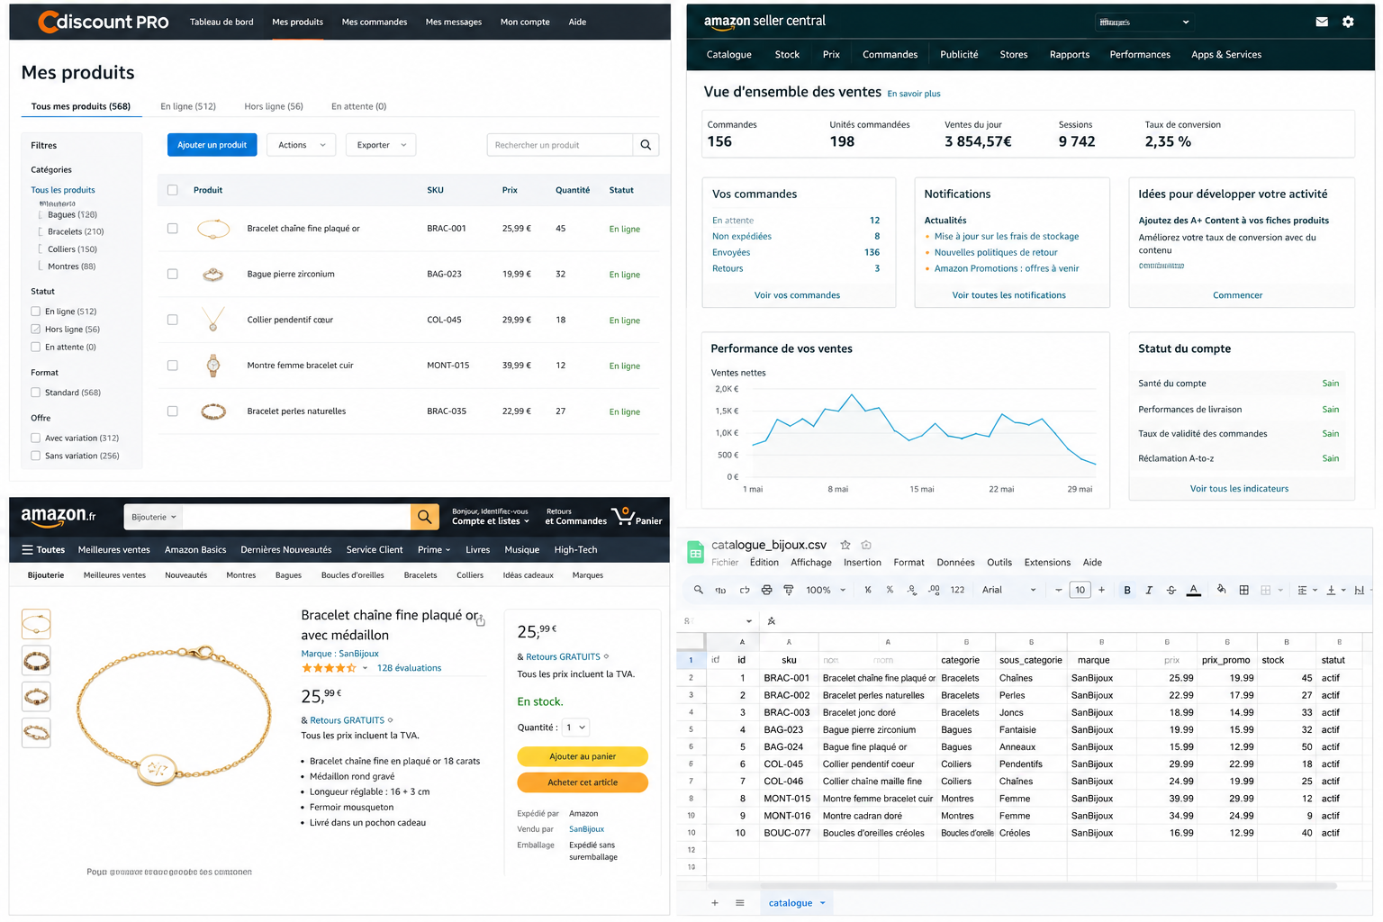The image size is (1383, 922).
Task: Click the search icon in the Sheets toolbar
Action: point(698,590)
